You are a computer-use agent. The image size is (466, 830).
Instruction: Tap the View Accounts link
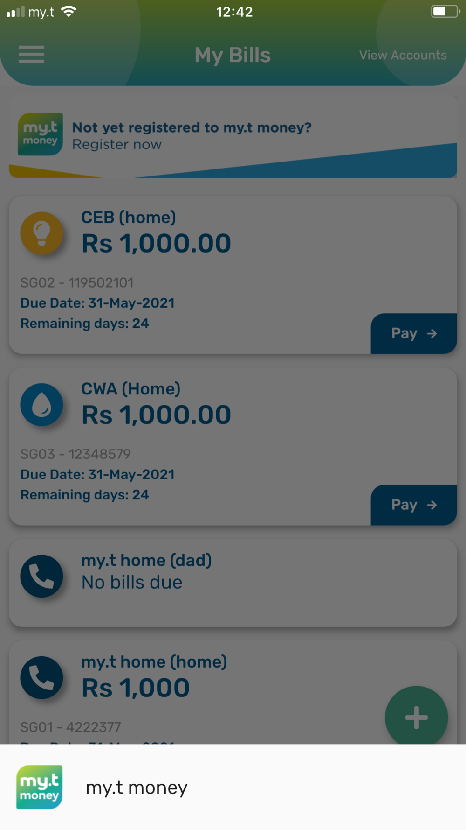pyautogui.click(x=403, y=55)
